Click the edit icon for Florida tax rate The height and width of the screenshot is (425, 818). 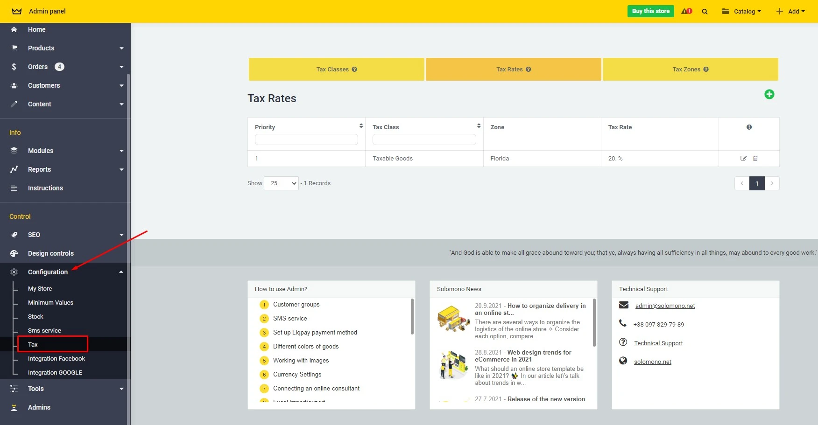click(743, 159)
